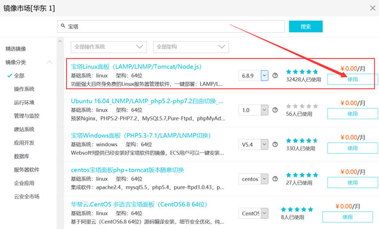Click the 搜索 button
The width and height of the screenshot is (379, 229).
[x=305, y=26]
